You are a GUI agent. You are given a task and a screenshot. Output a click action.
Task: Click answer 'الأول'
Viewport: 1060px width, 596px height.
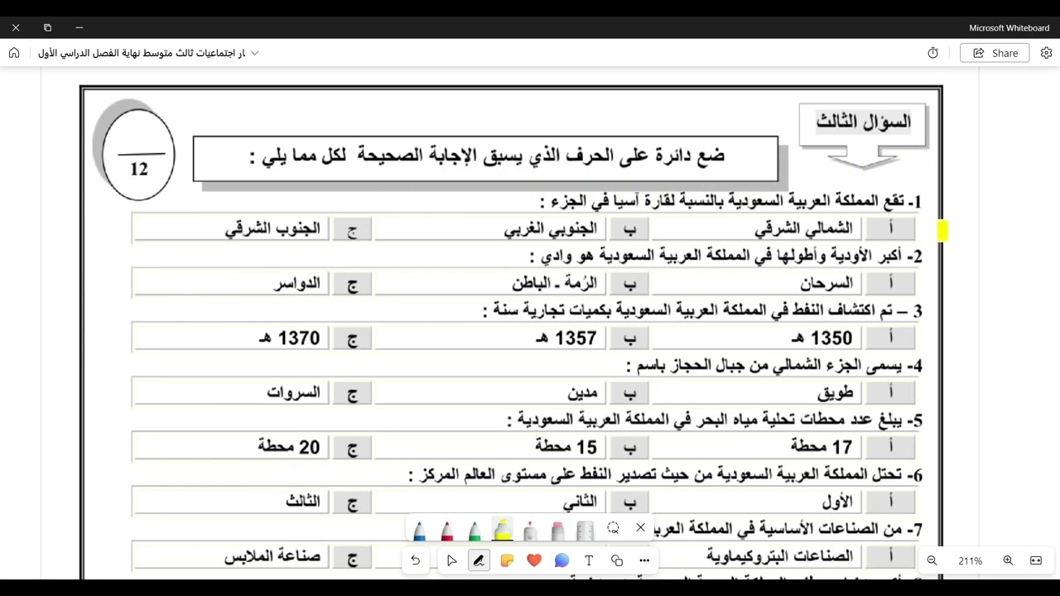coord(837,502)
